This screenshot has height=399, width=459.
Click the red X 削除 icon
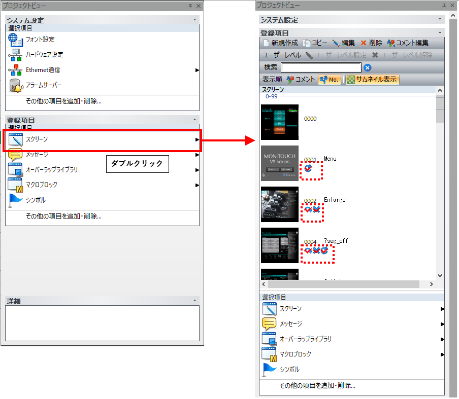point(364,43)
